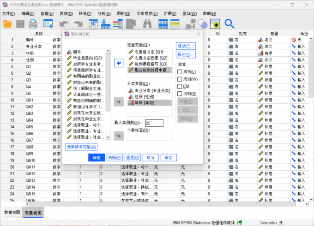Click the Open data file folder icon

pyautogui.click(x=7, y=24)
